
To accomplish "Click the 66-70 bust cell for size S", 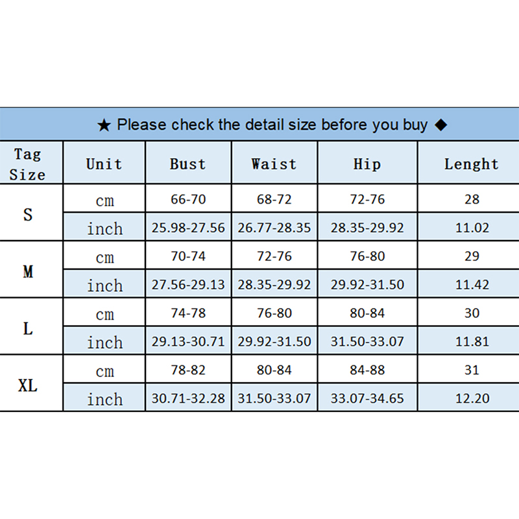I will [x=188, y=199].
